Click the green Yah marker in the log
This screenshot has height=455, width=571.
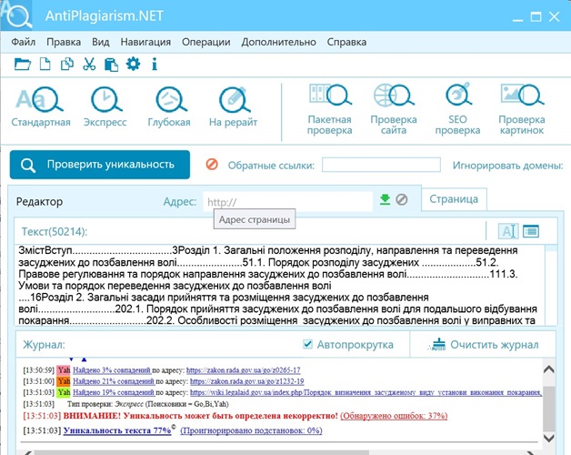64,392
